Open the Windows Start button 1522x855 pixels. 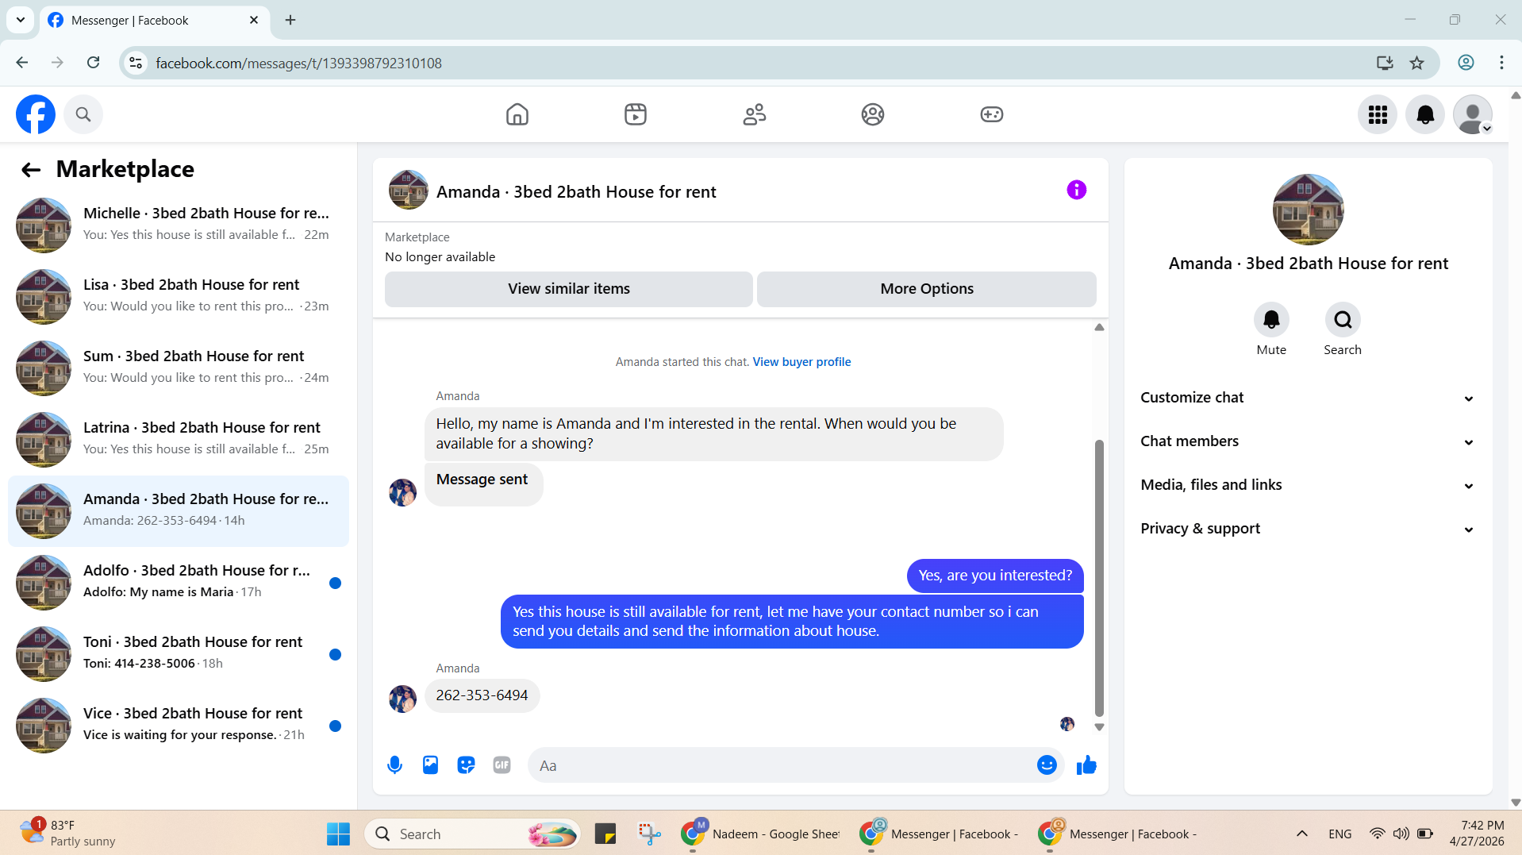tap(338, 834)
